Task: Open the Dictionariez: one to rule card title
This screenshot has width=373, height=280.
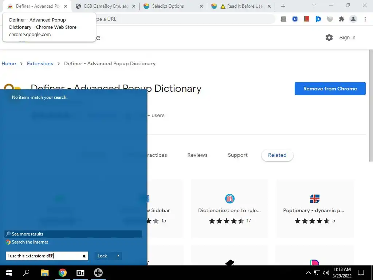Action: 229,210
